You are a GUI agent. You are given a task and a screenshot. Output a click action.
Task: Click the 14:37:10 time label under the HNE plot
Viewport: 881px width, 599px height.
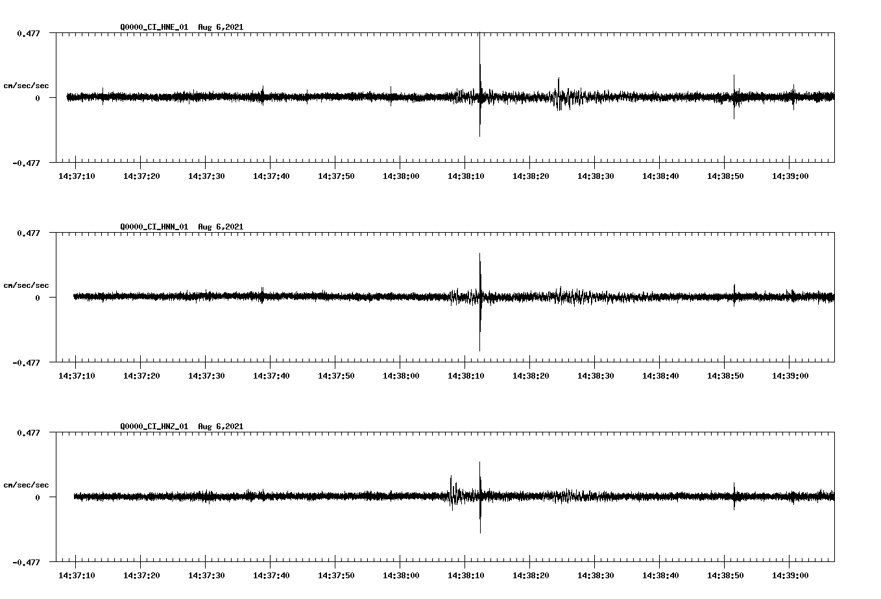pyautogui.click(x=77, y=176)
